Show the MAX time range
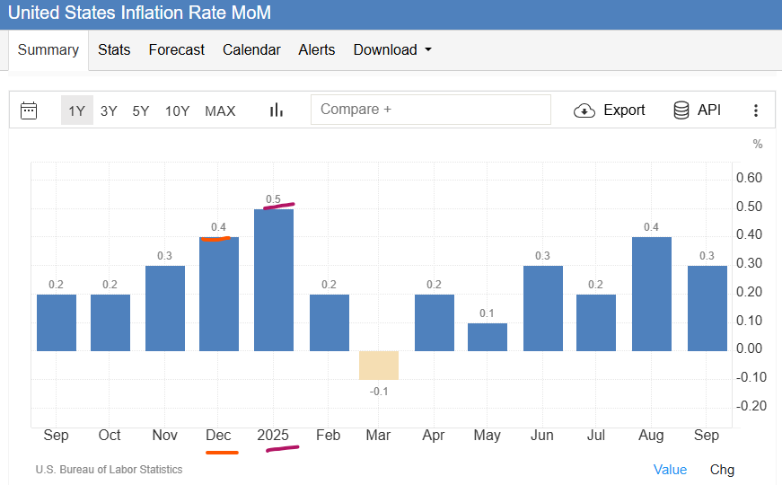Image resolution: width=782 pixels, height=485 pixels. click(x=220, y=110)
